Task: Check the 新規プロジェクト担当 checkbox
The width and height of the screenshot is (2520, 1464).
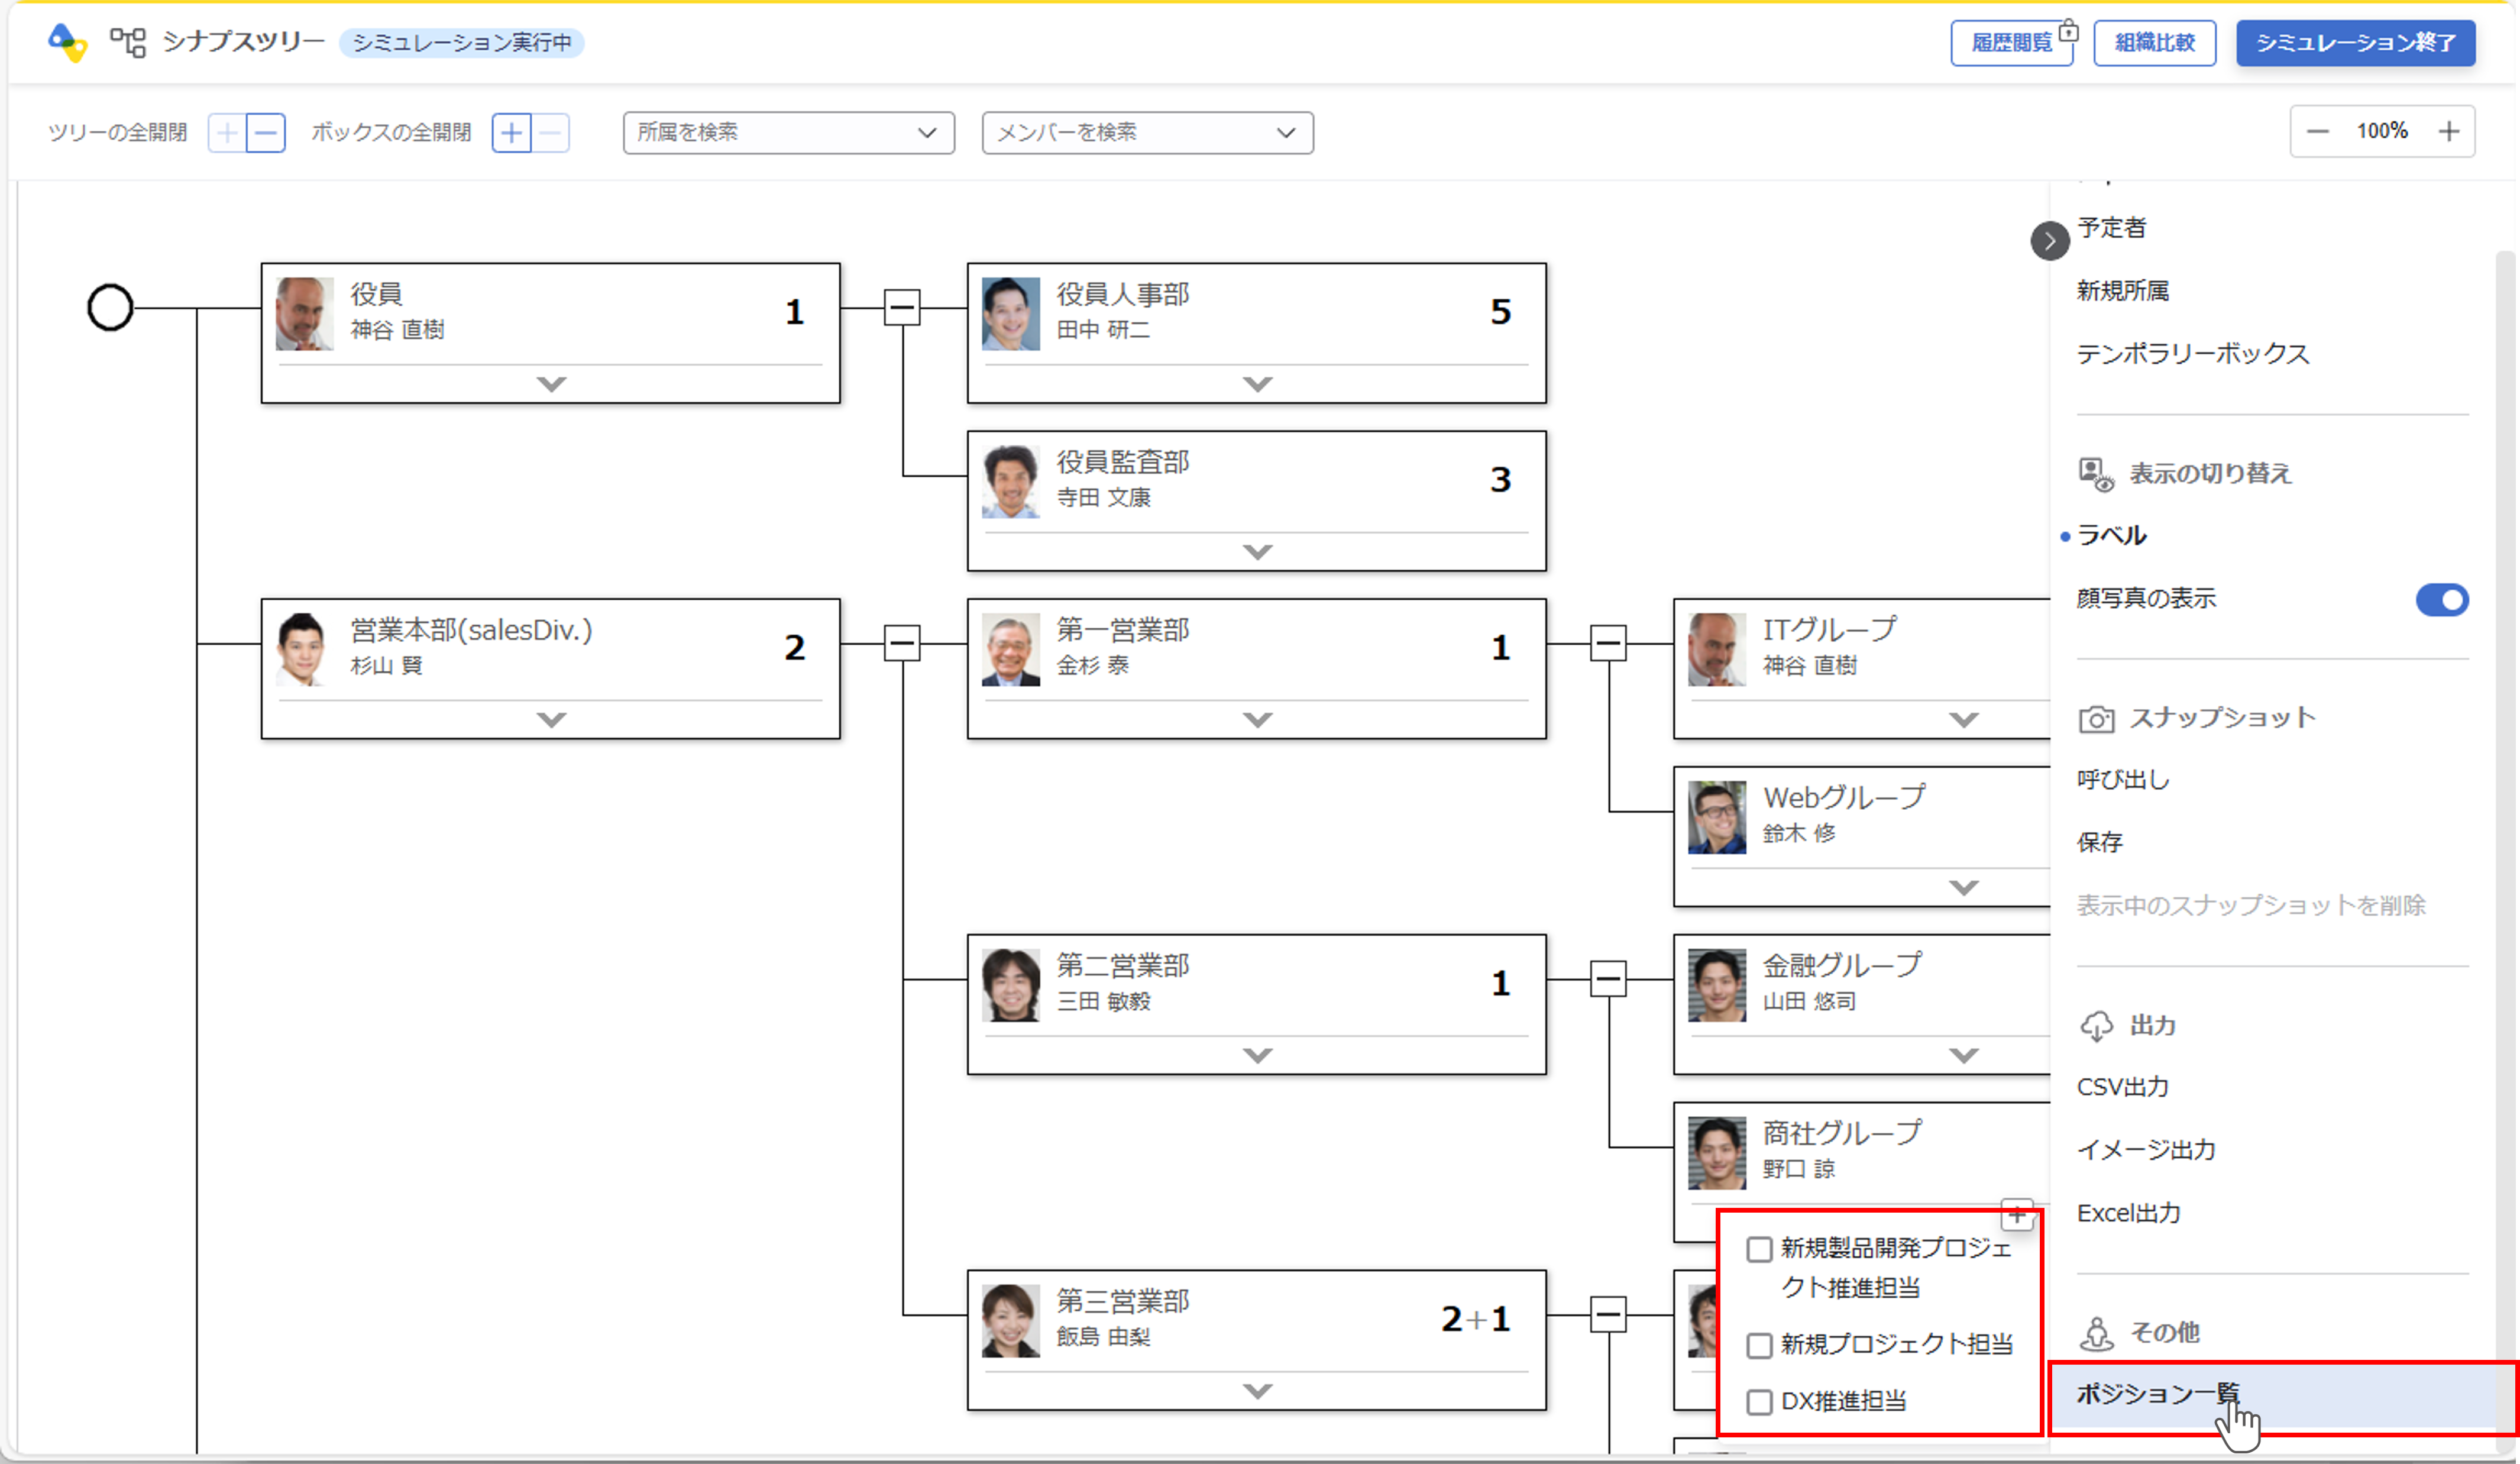Action: coord(1759,1345)
